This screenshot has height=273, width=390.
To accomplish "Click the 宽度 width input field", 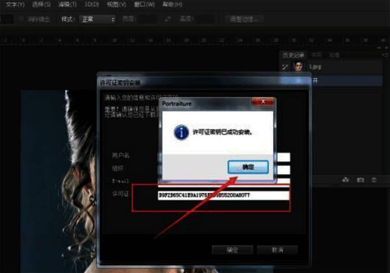I will [148, 19].
